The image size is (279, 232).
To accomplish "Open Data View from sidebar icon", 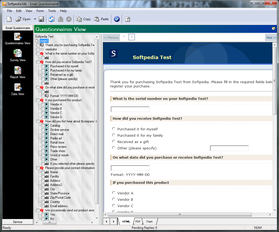I will [18, 87].
